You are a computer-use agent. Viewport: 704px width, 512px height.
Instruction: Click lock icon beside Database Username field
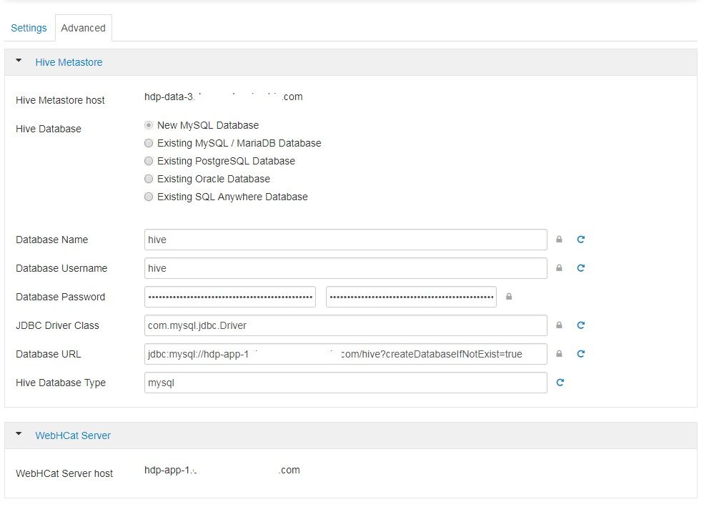(559, 268)
